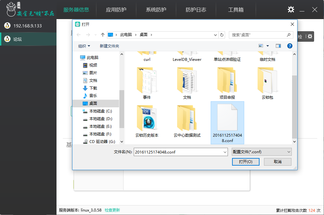Select 本地磁盘 (C:) in the tree
This screenshot has height=215, width=324.
coord(97,111)
